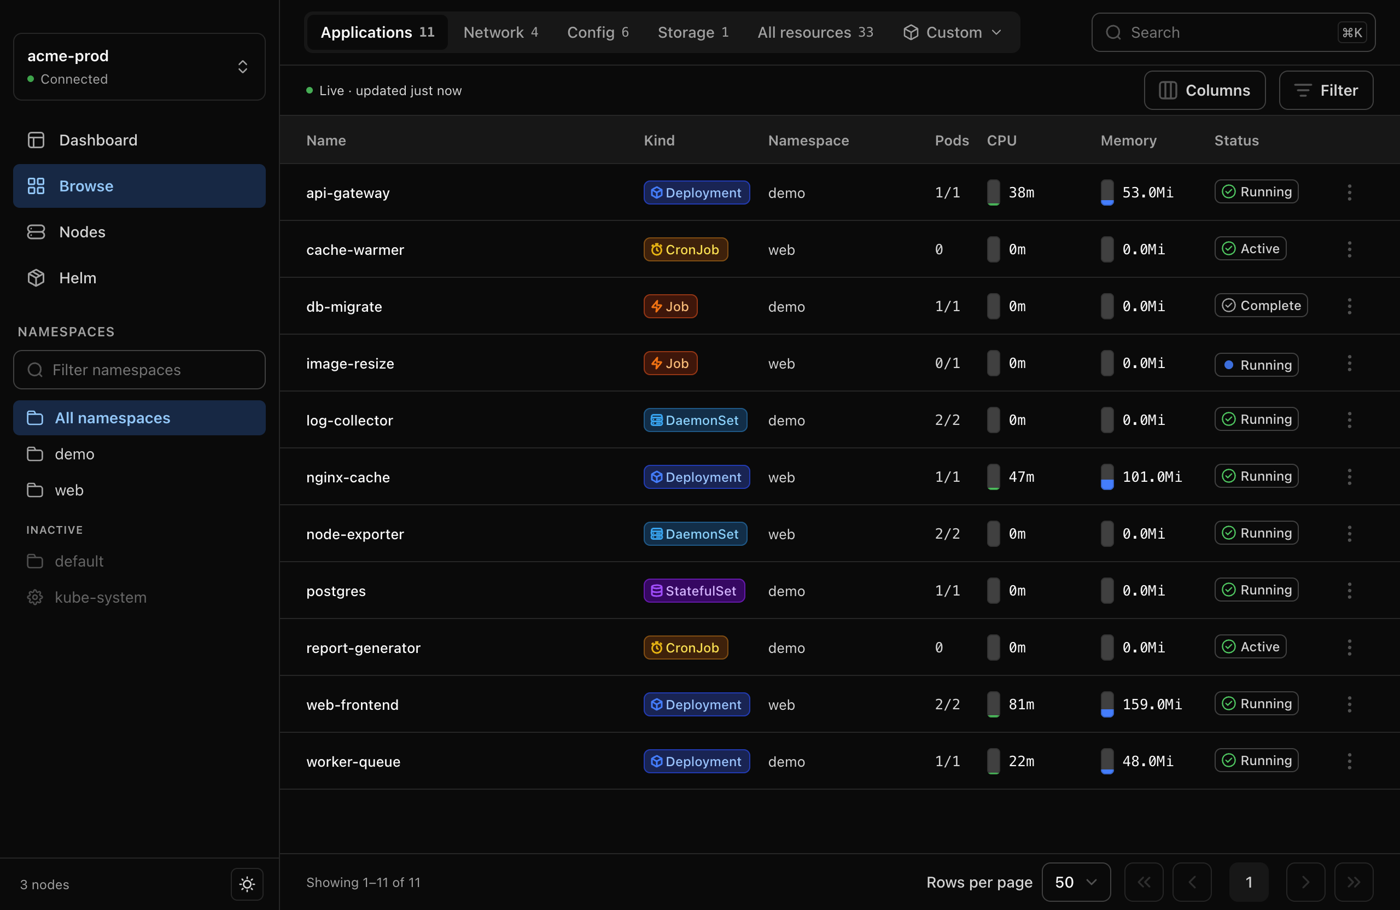Click the Active status for report-generator
This screenshot has width=1400, height=910.
point(1250,646)
